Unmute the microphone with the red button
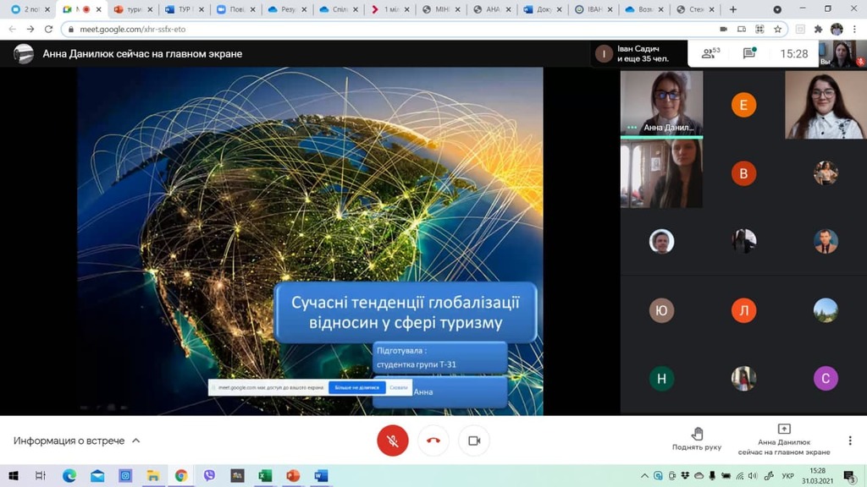This screenshot has width=867, height=487. point(392,440)
